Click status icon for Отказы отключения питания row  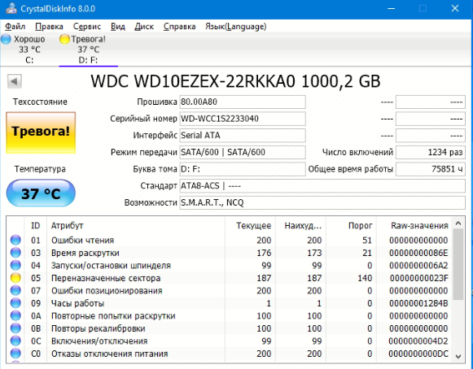(x=15, y=354)
